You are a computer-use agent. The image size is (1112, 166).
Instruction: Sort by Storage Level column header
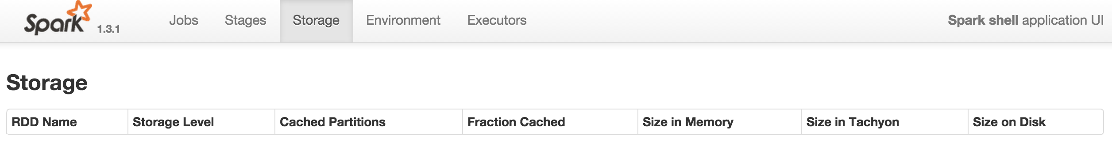click(173, 122)
